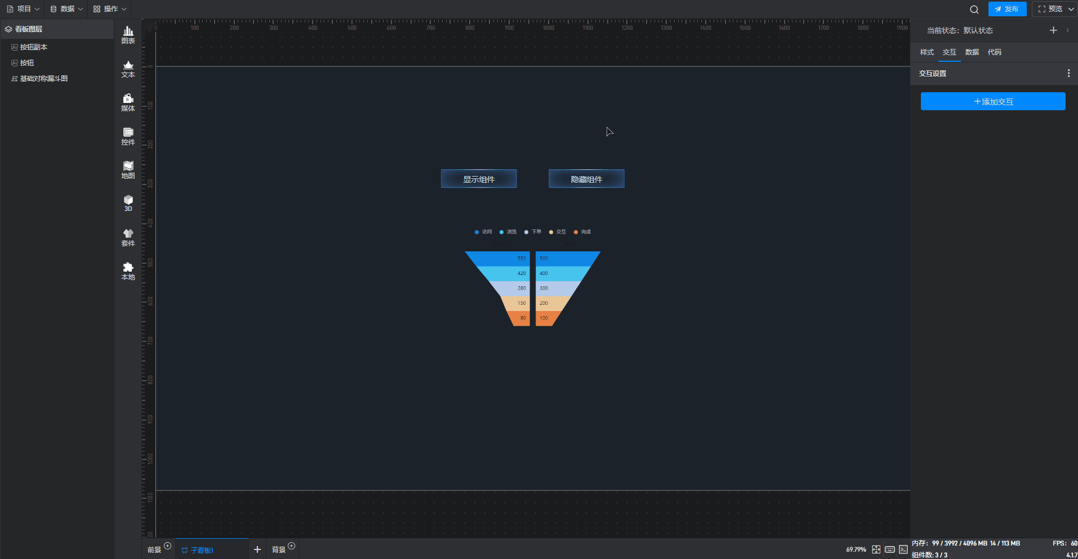Image resolution: width=1078 pixels, height=559 pixels.
Task: Switch to the 代码 tab
Action: click(x=995, y=52)
